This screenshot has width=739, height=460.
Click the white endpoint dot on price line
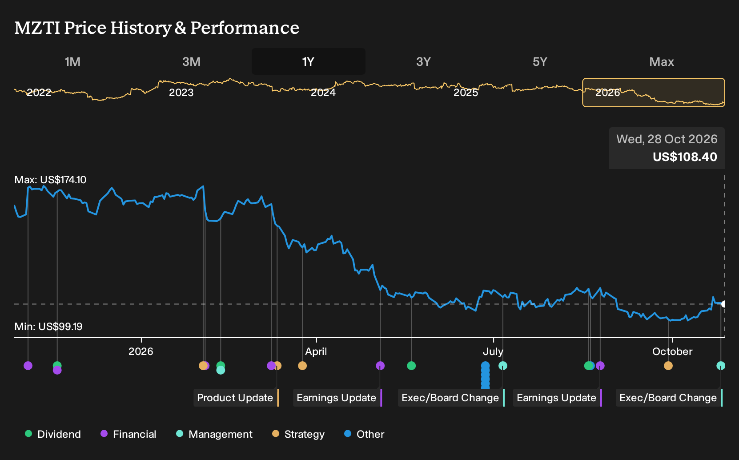click(723, 304)
